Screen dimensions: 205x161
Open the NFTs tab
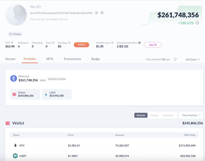click(50, 59)
